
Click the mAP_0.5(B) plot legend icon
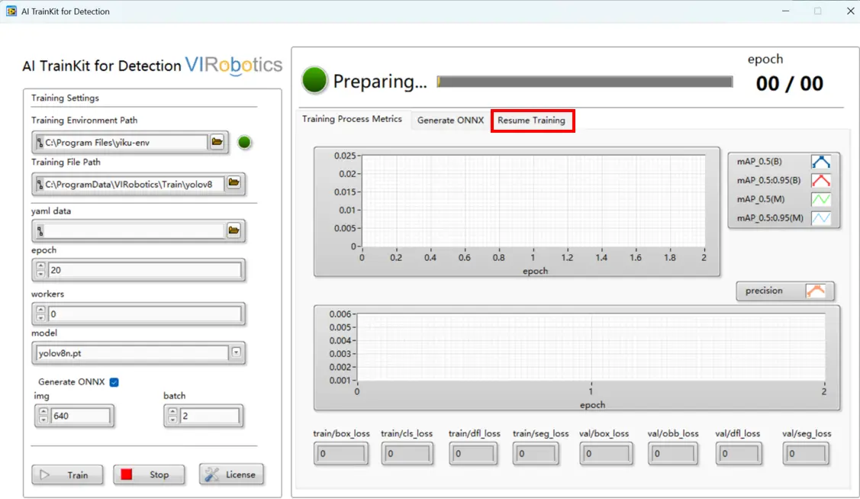click(820, 162)
